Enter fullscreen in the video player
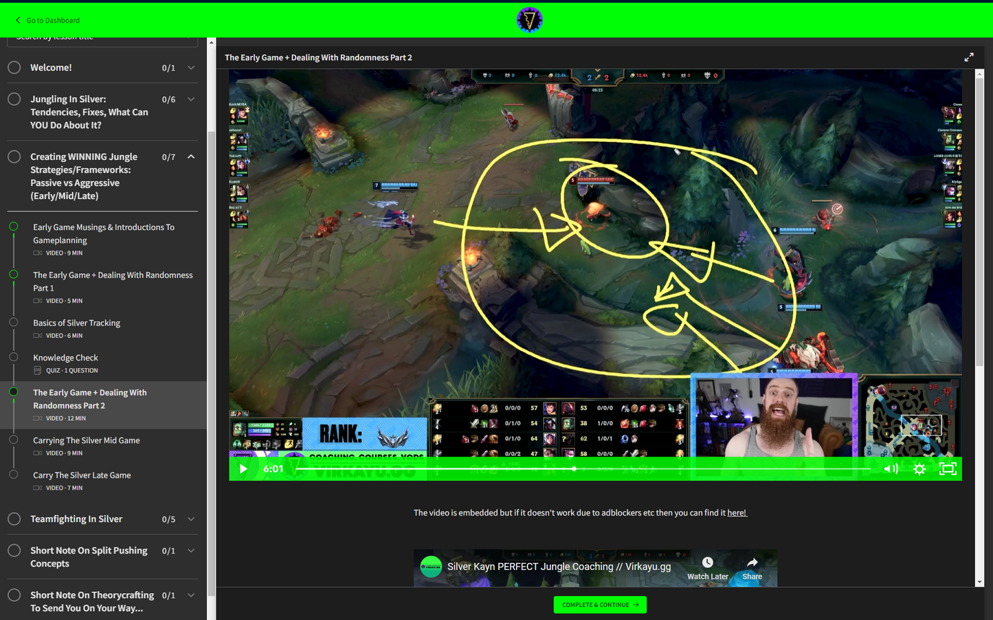The height and width of the screenshot is (620, 993). pyautogui.click(x=948, y=469)
